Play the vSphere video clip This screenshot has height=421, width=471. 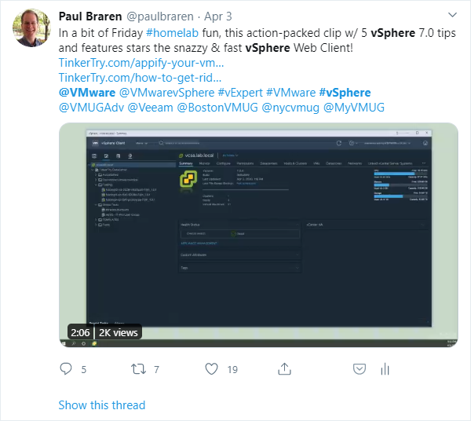(258, 235)
